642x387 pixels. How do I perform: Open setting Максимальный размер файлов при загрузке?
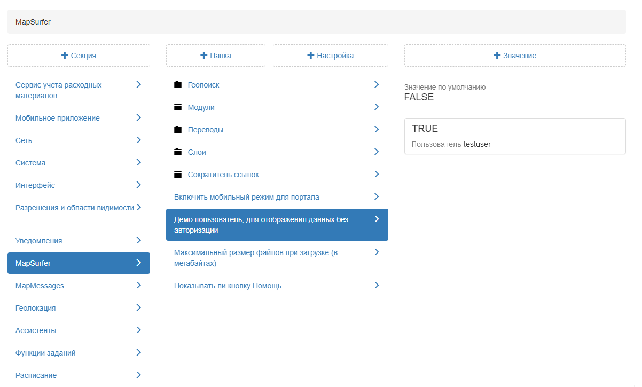point(277,258)
